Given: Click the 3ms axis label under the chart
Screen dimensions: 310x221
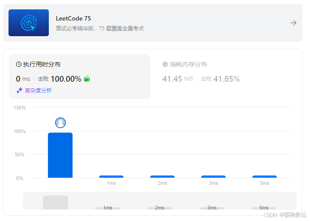Looking at the screenshot, I should coord(213,183).
